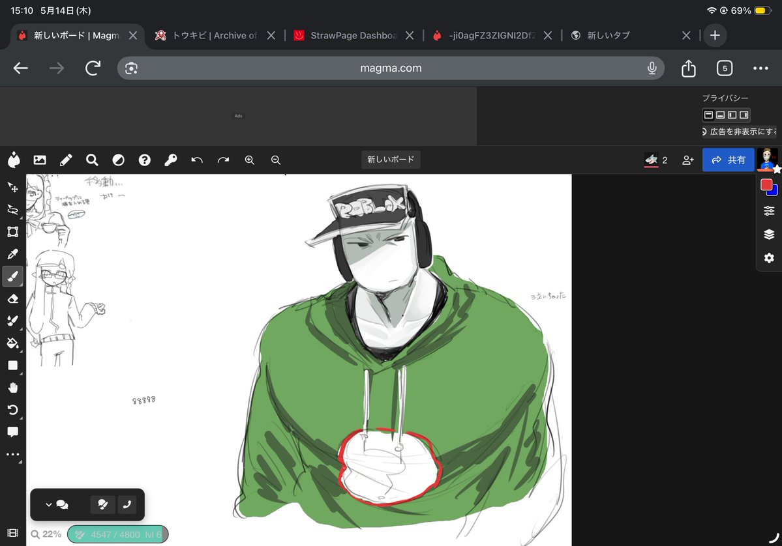Open the Magma flame logo menu

click(14, 160)
